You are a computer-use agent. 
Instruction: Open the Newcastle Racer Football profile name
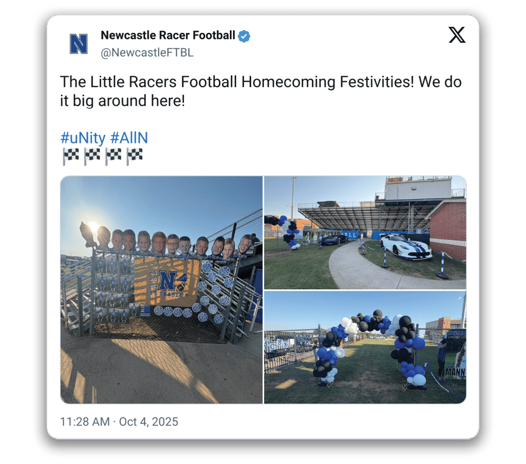click(168, 35)
